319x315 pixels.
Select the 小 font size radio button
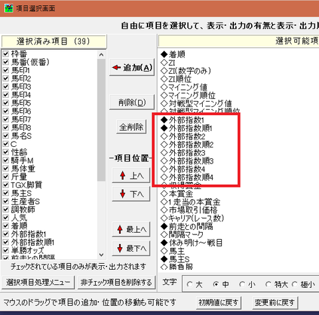click(242, 284)
